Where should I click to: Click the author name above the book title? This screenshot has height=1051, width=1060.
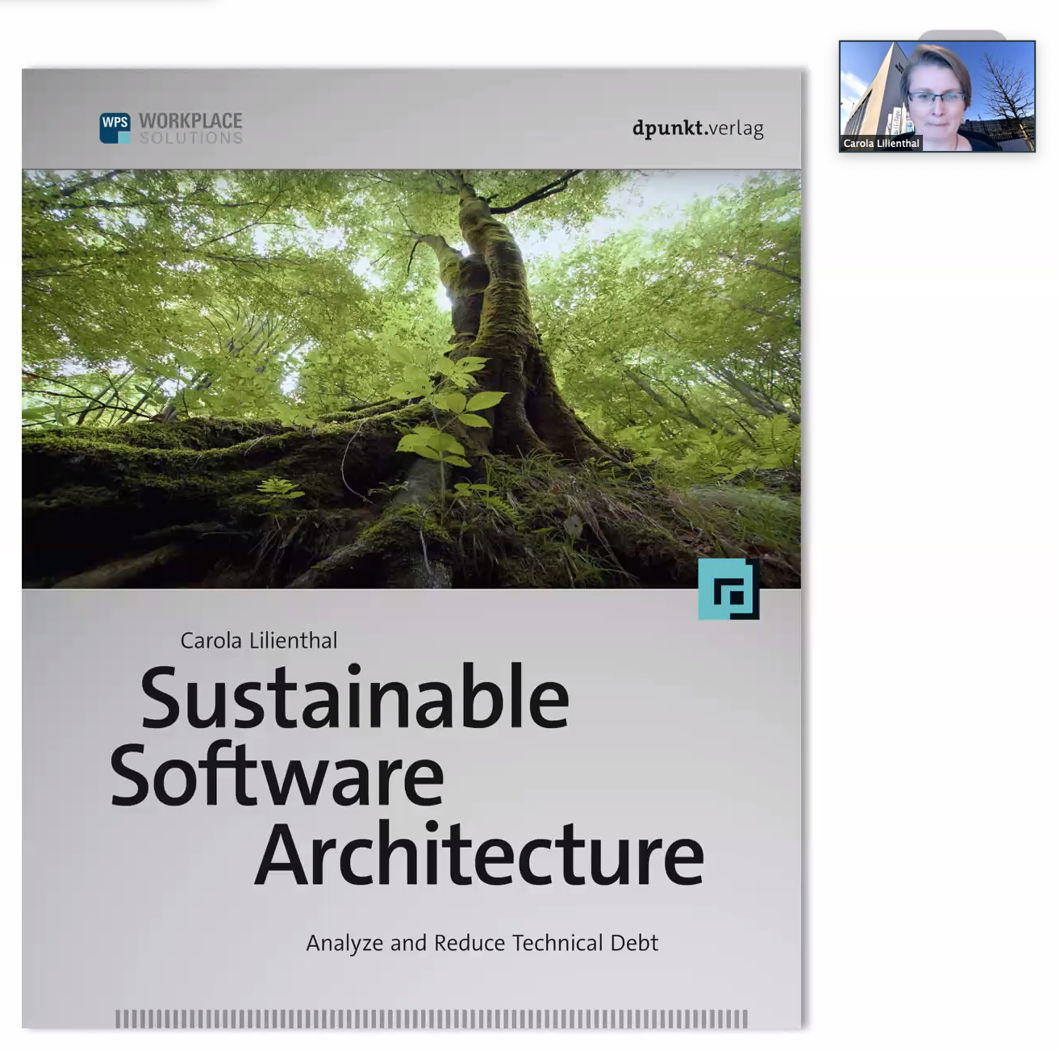click(x=259, y=641)
